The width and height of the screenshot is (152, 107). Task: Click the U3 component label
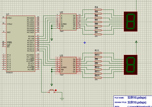(61, 55)
